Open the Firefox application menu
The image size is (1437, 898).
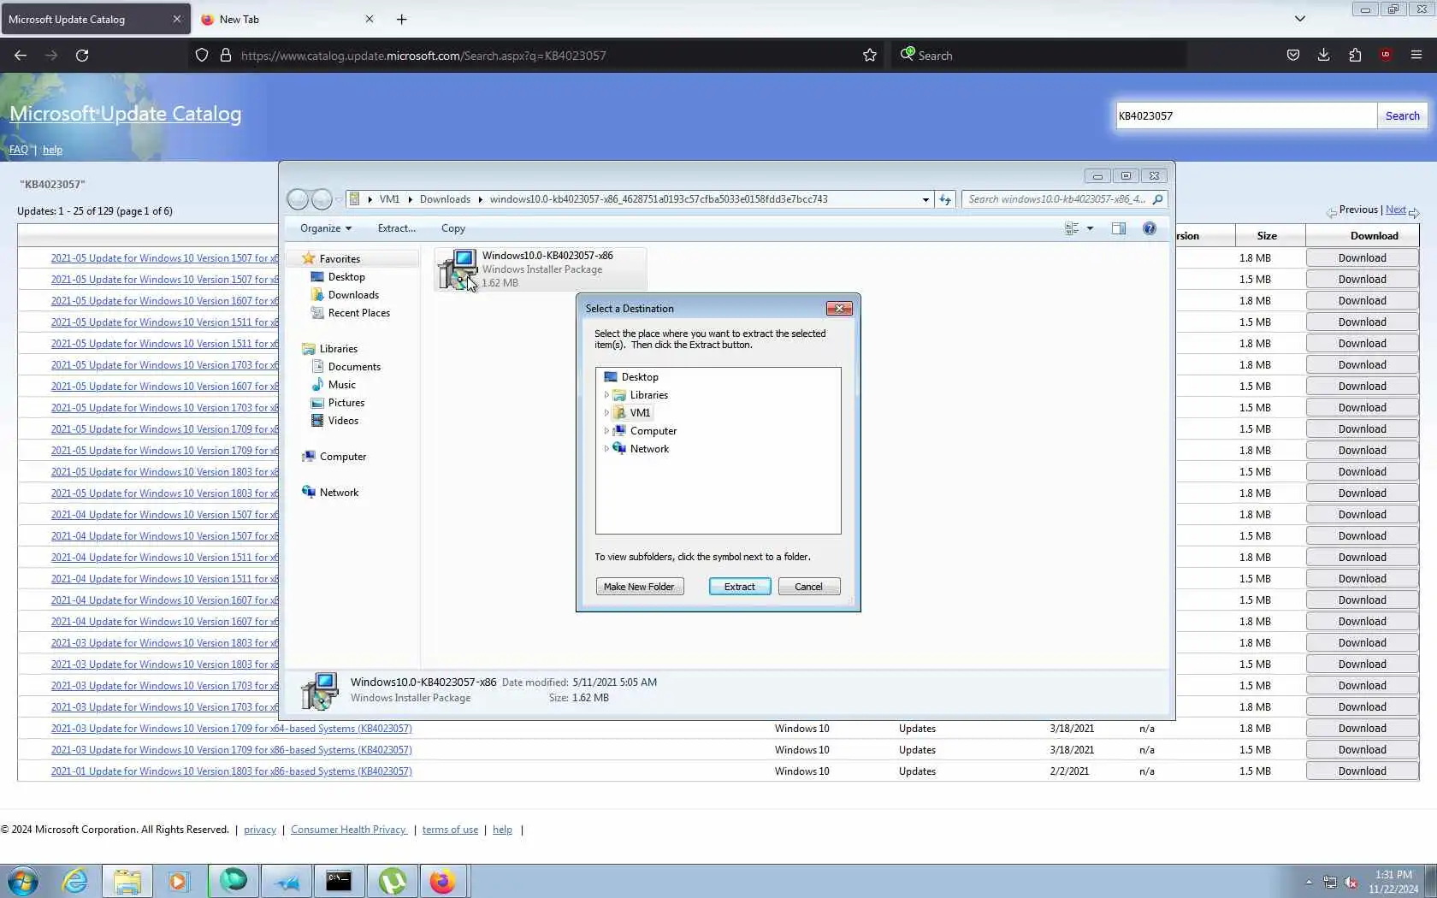pyautogui.click(x=1416, y=56)
